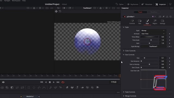Toggle keyframe dot for Time Scale

(170, 40)
